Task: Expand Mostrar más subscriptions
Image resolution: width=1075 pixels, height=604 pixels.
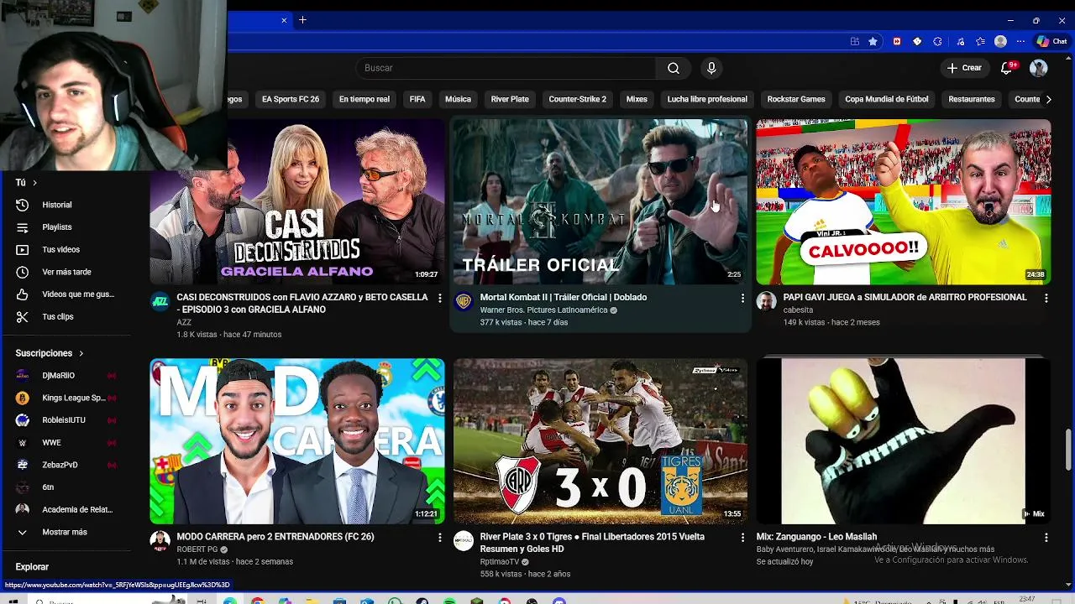Action: pyautogui.click(x=65, y=532)
